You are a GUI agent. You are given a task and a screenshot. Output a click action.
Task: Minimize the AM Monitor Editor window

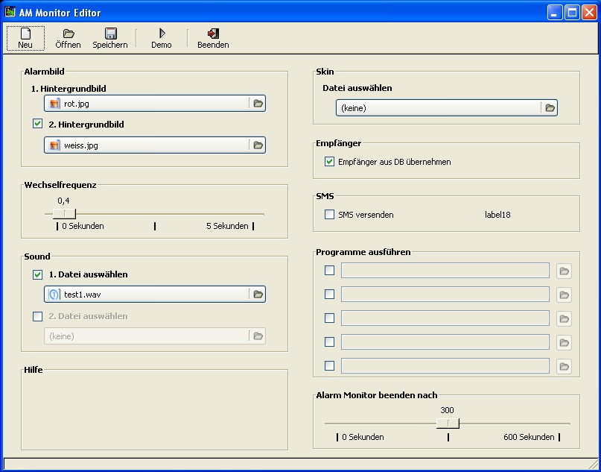pyautogui.click(x=555, y=12)
